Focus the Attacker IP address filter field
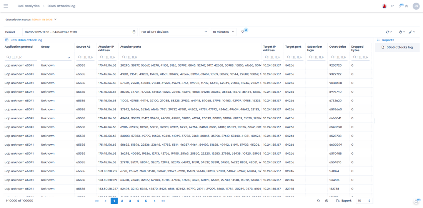 click(x=107, y=57)
